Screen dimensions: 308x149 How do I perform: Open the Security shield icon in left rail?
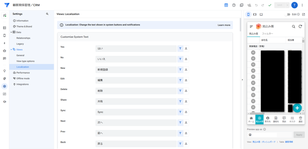[5, 79]
